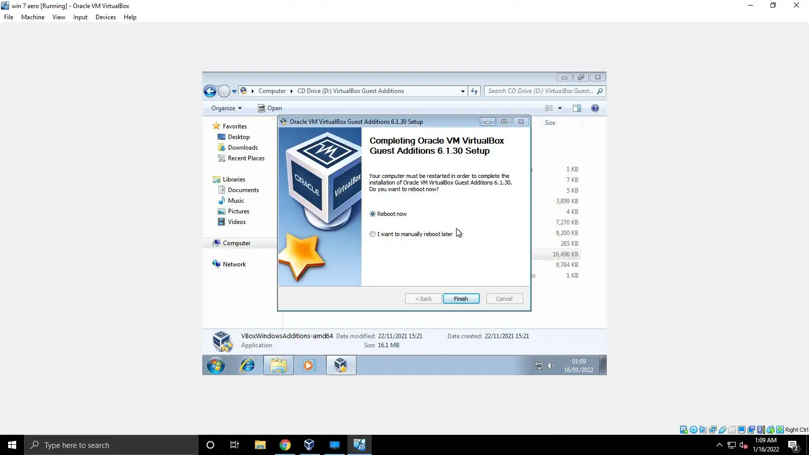The image size is (809, 455).
Task: Open the recent pages dropdown arrow
Action: pos(234,92)
